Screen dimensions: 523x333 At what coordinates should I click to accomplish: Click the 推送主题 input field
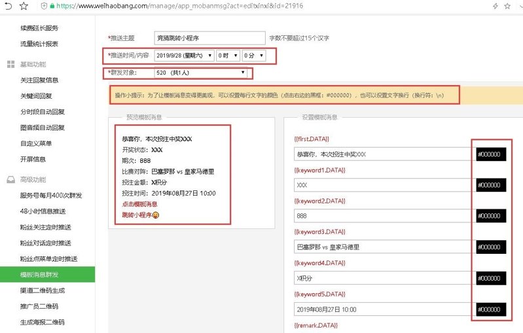(x=210, y=38)
